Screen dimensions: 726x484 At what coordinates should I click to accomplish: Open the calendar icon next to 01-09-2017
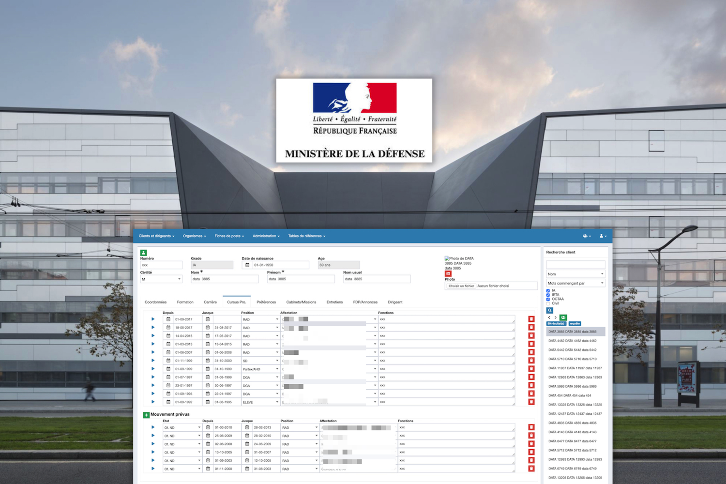[x=168, y=319]
